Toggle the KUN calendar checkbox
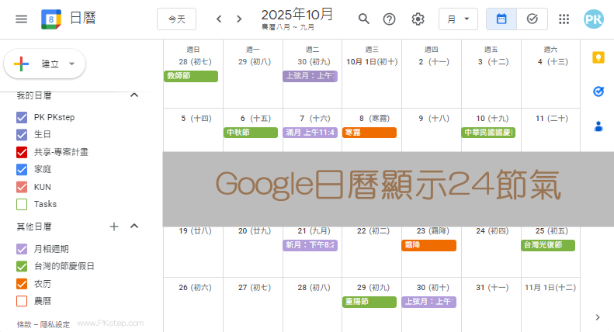This screenshot has height=332, width=614. [22, 187]
